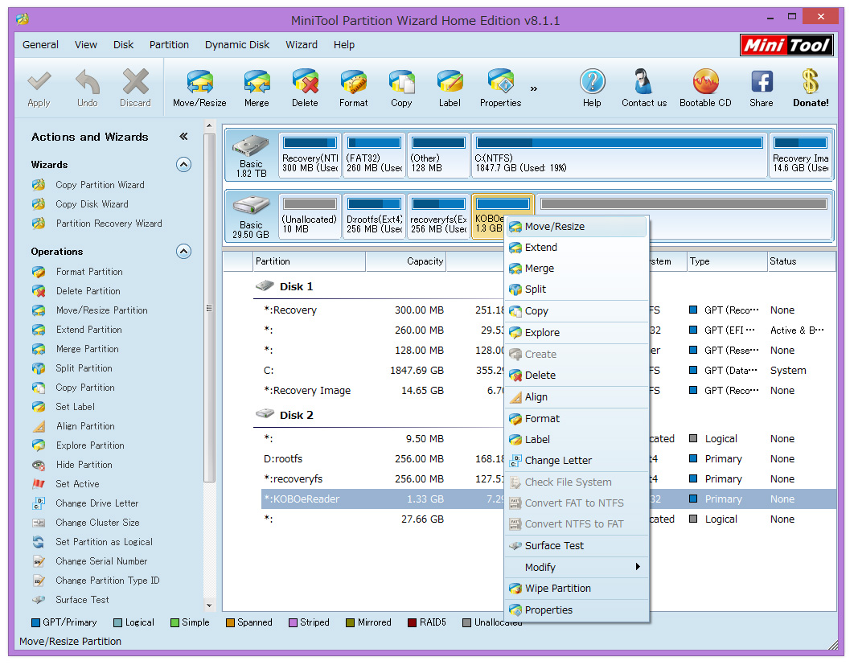Choose Change Drive Letter in Operations list
The image size is (854, 665).
[97, 503]
